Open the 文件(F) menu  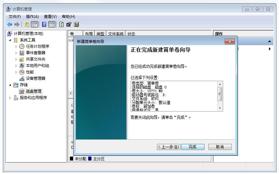point(14,17)
